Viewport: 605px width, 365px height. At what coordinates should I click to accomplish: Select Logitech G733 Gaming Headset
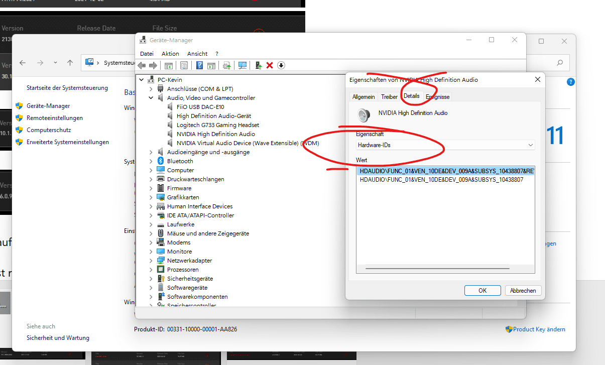click(x=218, y=125)
